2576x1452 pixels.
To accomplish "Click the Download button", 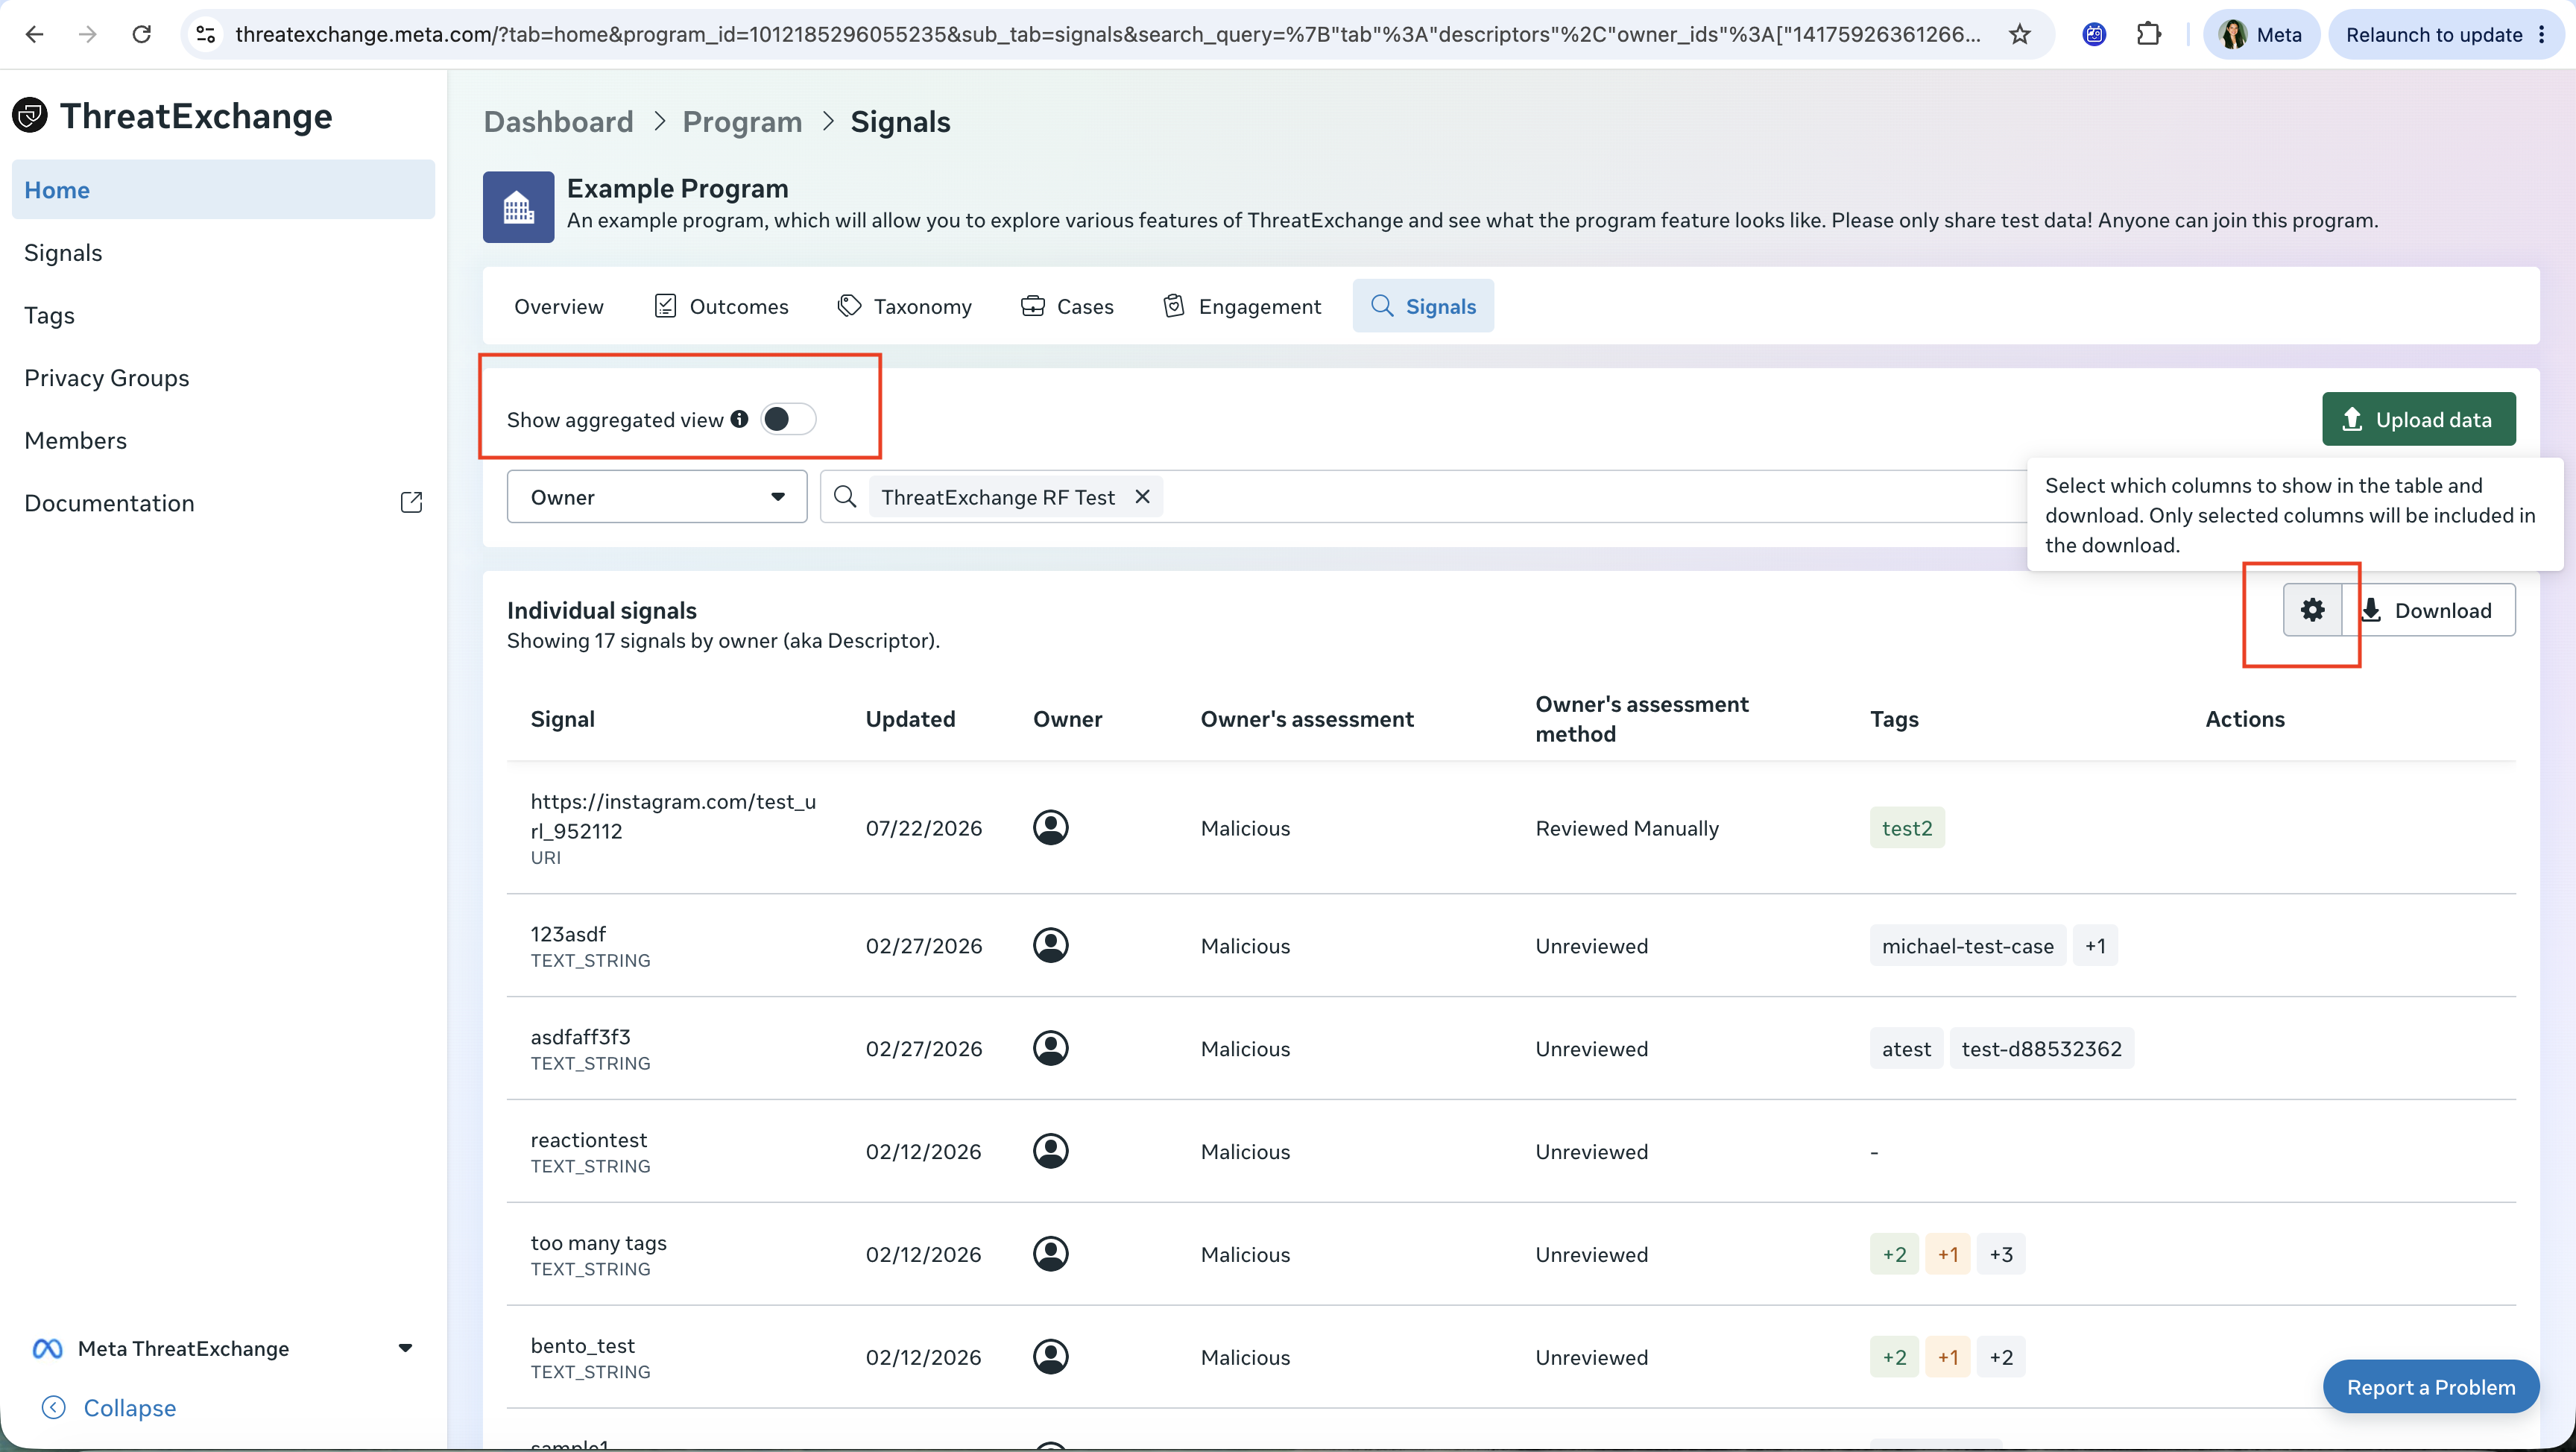I will point(2429,610).
